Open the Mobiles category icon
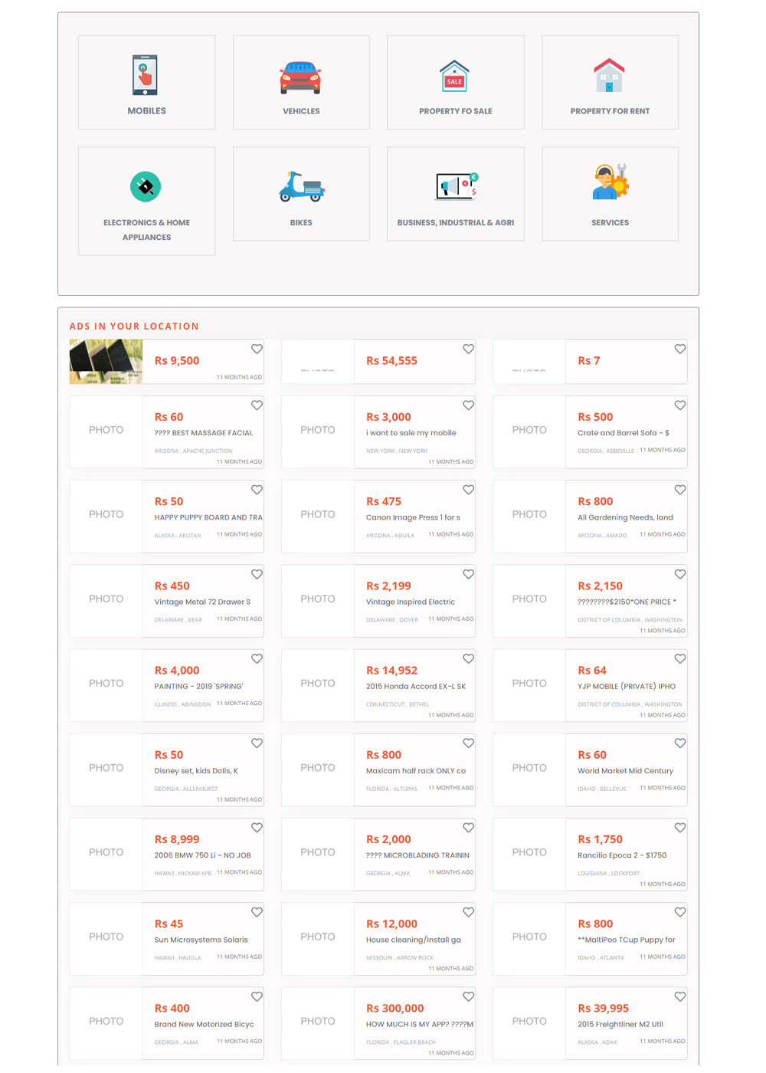This screenshot has height=1073, width=766. (x=145, y=75)
